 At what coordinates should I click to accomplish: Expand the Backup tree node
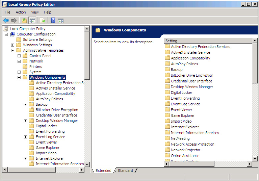pos(25,104)
